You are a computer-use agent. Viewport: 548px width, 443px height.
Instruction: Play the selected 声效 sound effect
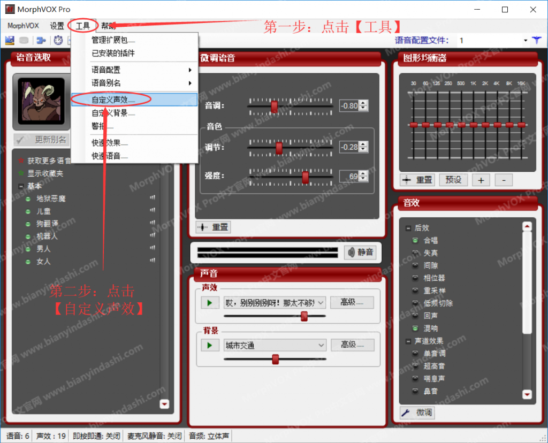pos(210,303)
